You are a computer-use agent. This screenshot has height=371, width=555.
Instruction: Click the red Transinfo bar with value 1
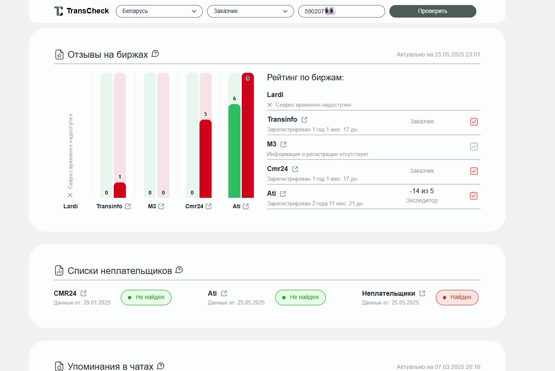[120, 190]
